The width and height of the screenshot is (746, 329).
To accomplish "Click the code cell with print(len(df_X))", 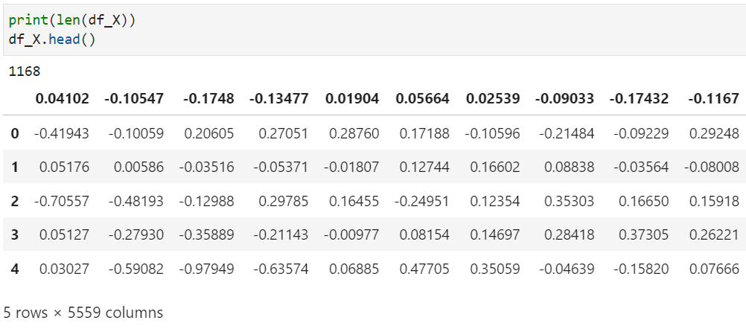I will (x=374, y=30).
